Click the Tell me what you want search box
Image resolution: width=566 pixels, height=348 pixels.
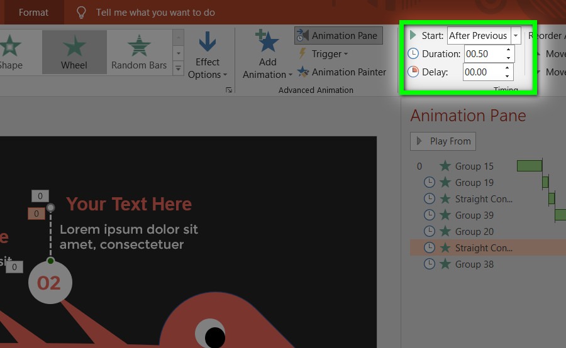(x=155, y=13)
